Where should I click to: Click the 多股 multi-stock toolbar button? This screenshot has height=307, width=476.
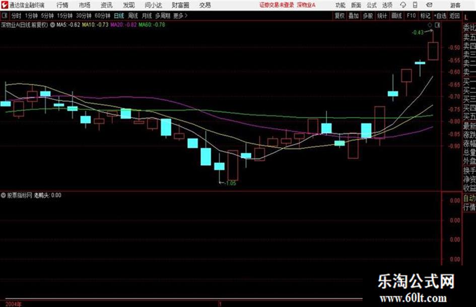pos(368,16)
